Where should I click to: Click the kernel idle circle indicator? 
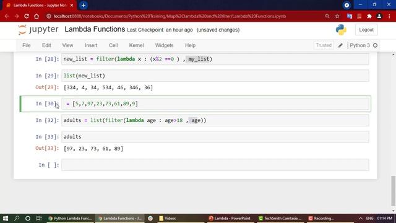click(376, 45)
